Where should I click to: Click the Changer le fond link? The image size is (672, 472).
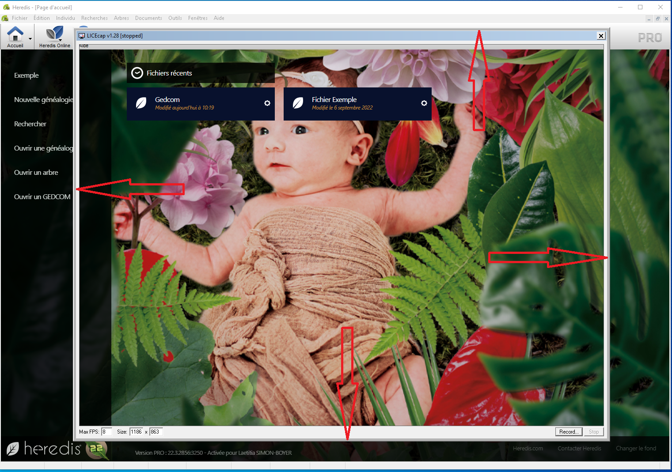(636, 449)
